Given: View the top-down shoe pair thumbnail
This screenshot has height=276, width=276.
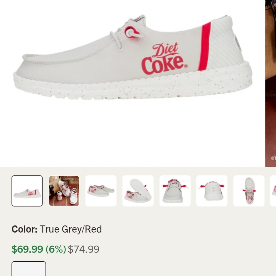Looking at the screenshot, I should pos(248,190).
